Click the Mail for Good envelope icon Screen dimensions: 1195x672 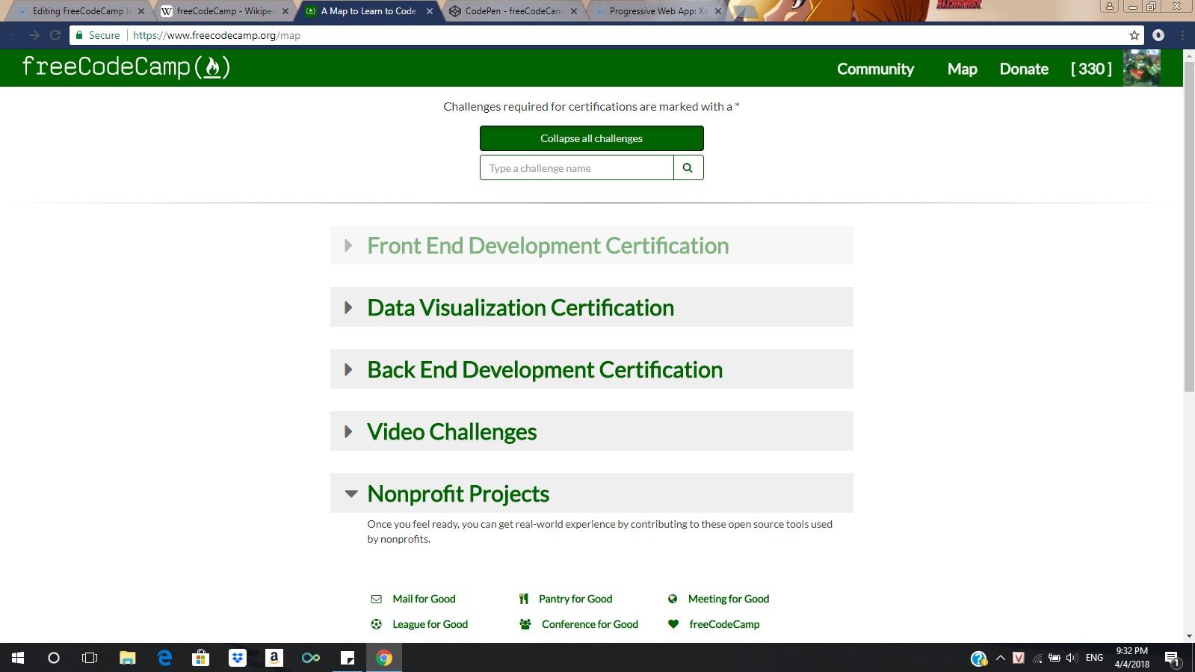coord(377,599)
